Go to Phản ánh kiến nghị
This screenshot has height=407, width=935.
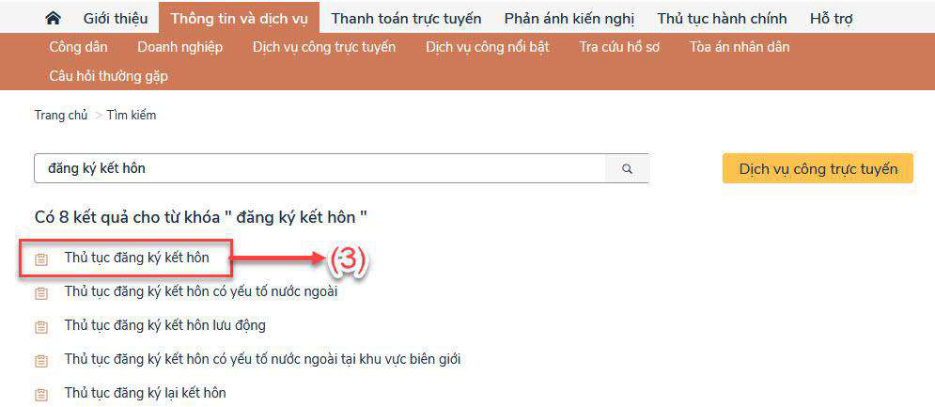point(569,19)
